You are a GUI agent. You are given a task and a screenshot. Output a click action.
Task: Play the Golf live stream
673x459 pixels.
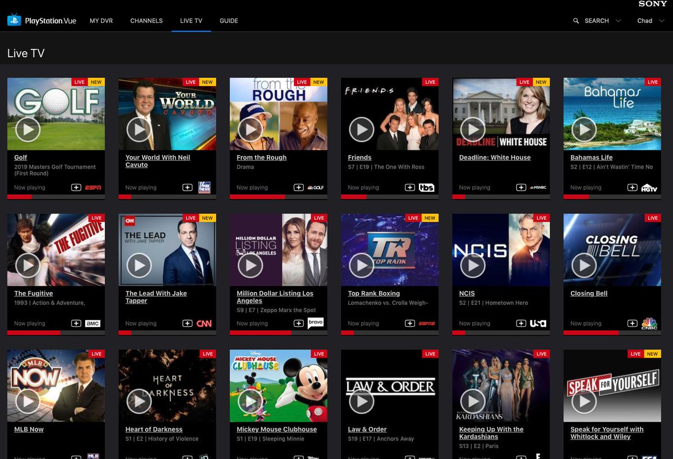(x=27, y=129)
